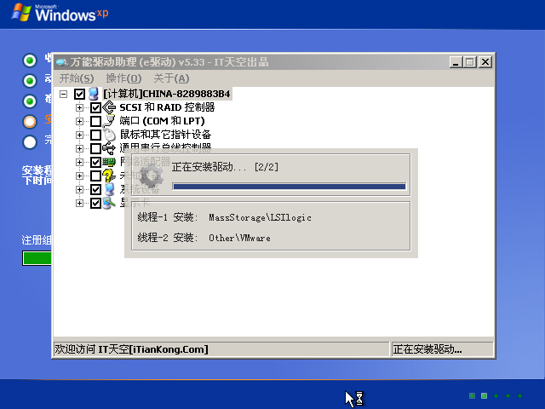The image size is (545, 409).
Task: Click the 正在安装驱动... status bar panel
Action: 443,349
